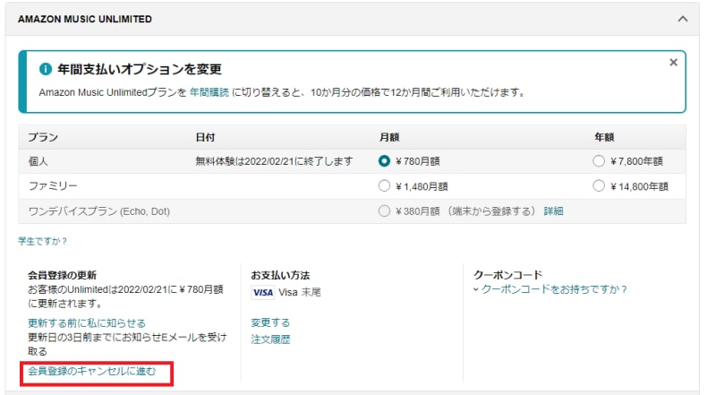Select 個人 ¥780 monthly plan radio
Viewport: 716px width, 395px height.
(385, 161)
